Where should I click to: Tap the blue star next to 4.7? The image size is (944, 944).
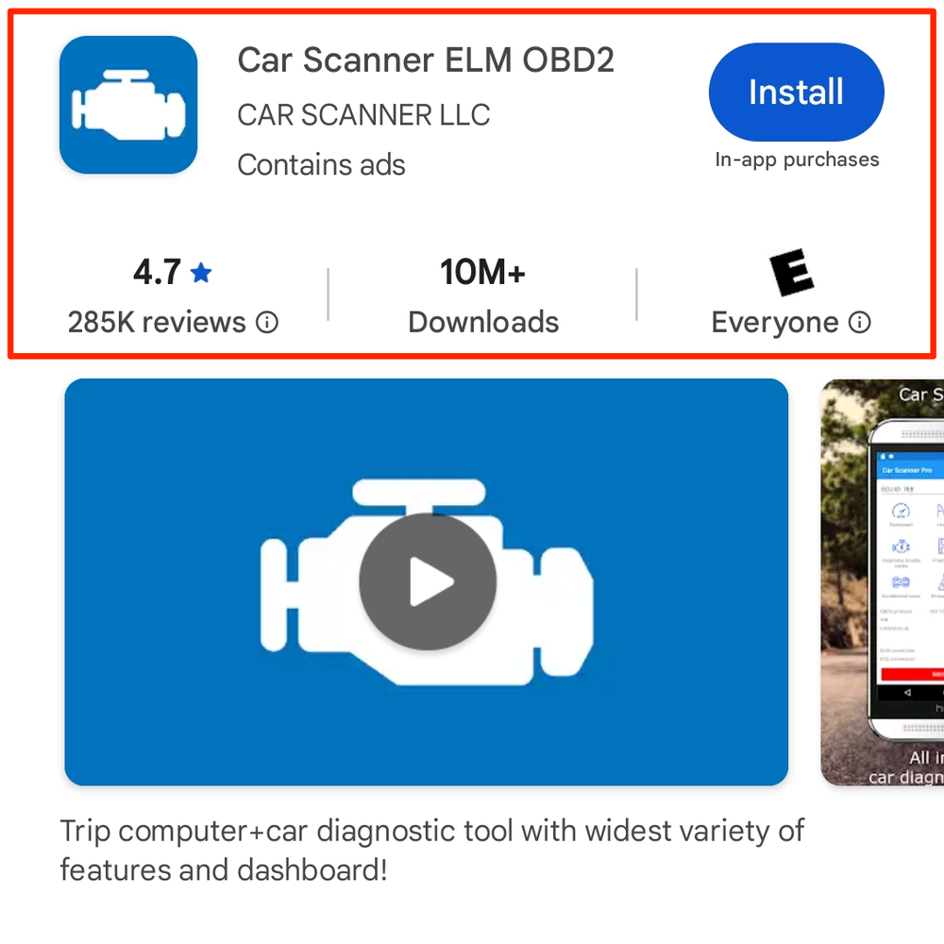click(x=201, y=273)
